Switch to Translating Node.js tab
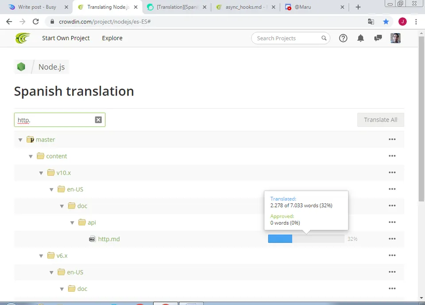This screenshot has width=425, height=305. pos(108,7)
